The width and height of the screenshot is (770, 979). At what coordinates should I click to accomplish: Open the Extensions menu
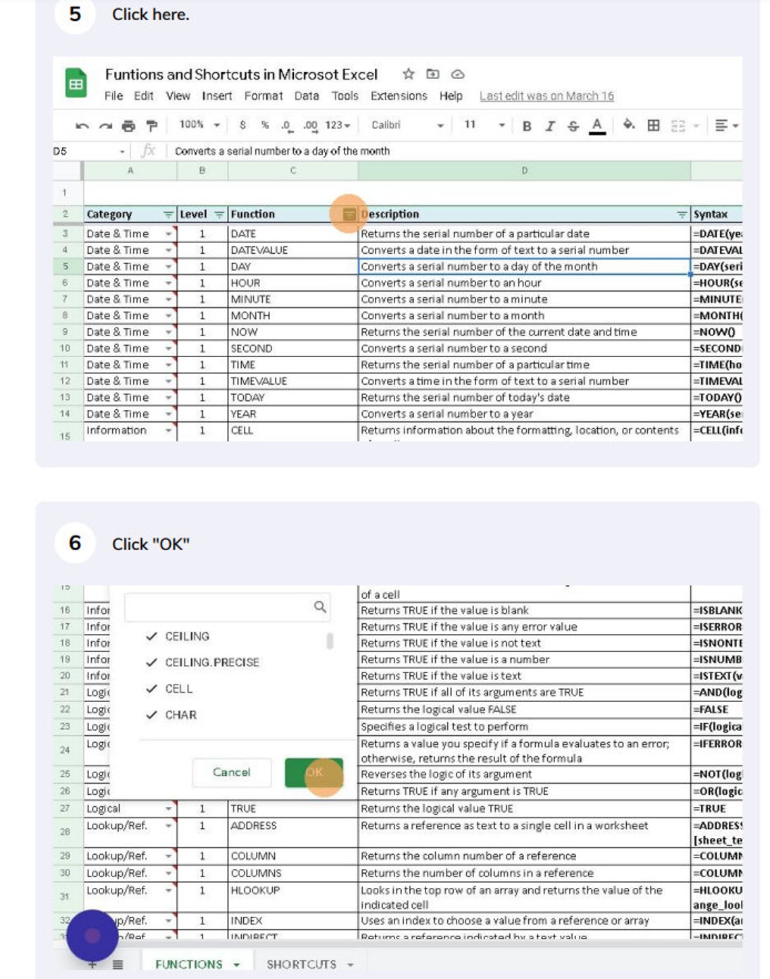tap(397, 96)
